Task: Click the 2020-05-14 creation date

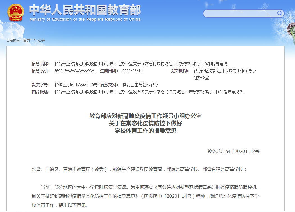Action: point(133,71)
